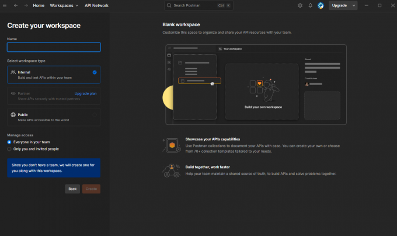Click the Build together, work faster text
The width and height of the screenshot is (397, 236).
point(208,167)
